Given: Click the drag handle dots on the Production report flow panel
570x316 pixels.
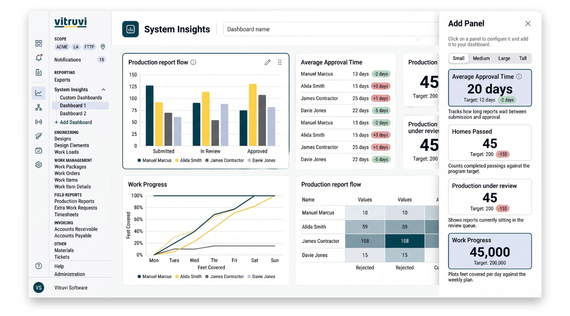Looking at the screenshot, I should click(x=280, y=62).
